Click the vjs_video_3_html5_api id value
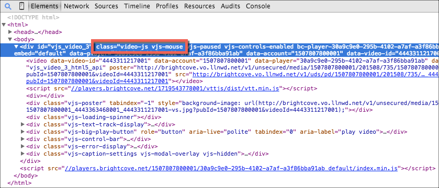The width and height of the screenshot is (439, 188). click(x=65, y=67)
